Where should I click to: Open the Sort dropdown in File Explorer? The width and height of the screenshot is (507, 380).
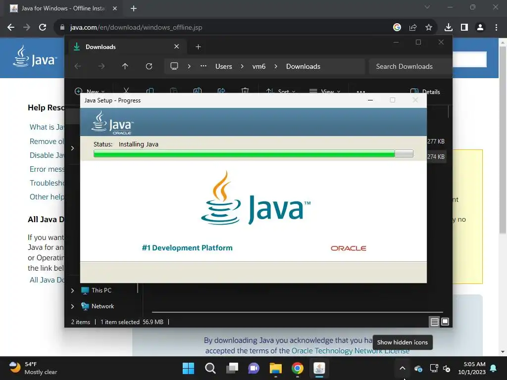[x=281, y=91]
